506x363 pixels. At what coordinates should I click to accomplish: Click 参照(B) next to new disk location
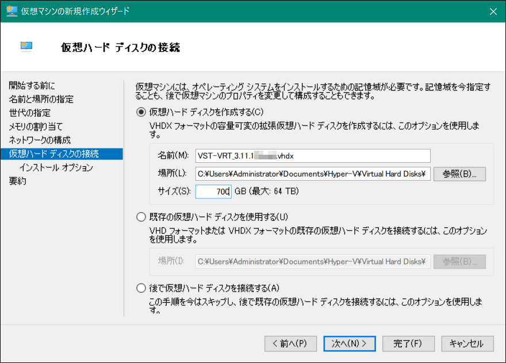(x=459, y=174)
